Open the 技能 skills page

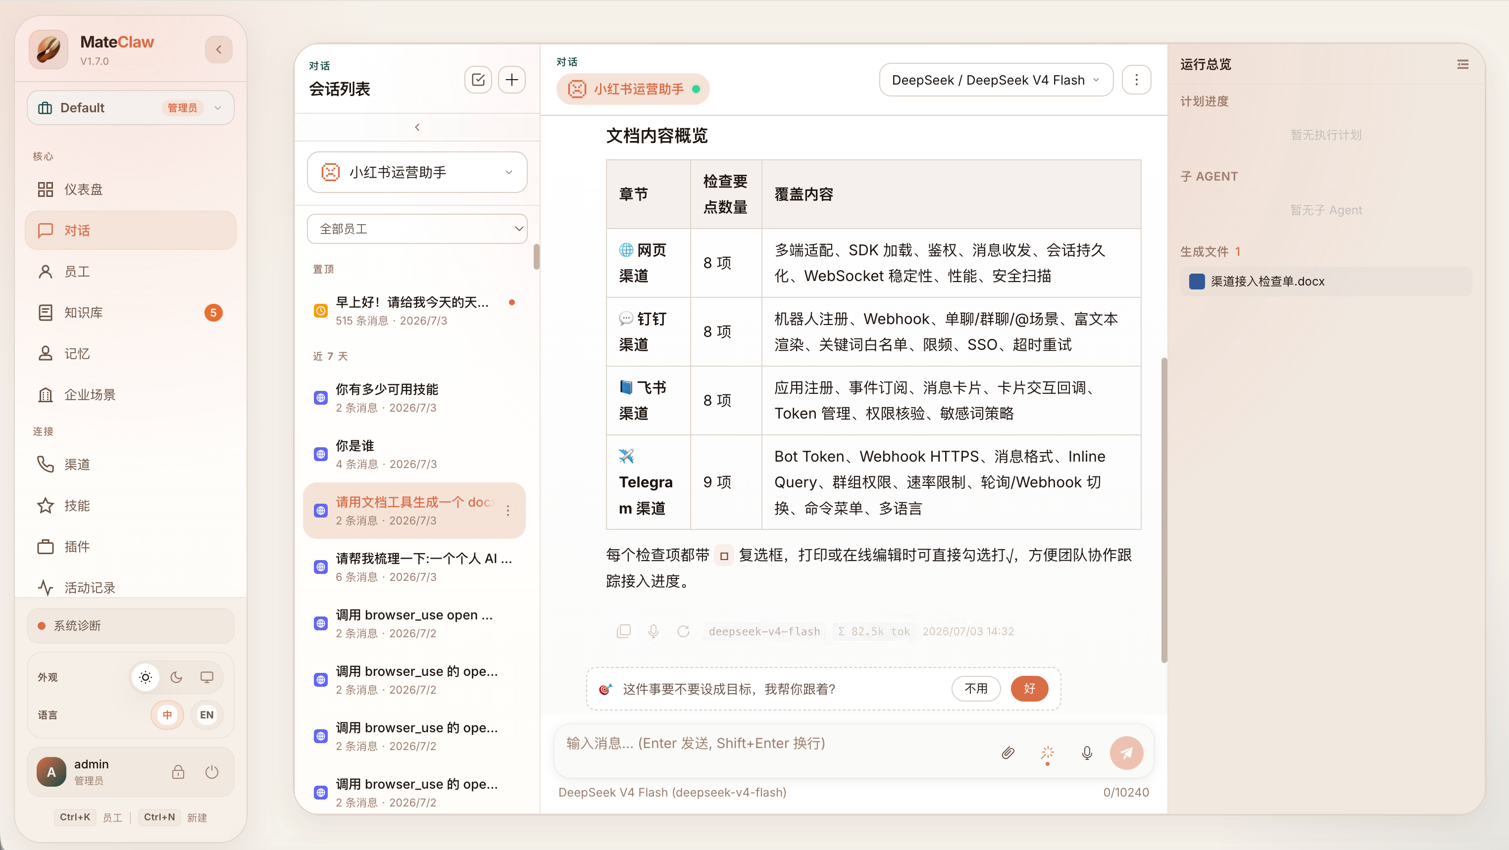(130, 505)
